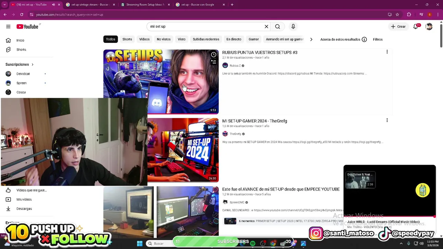Switch to set up vintage stream tab
This screenshot has width=443, height=249.
tap(90, 4)
